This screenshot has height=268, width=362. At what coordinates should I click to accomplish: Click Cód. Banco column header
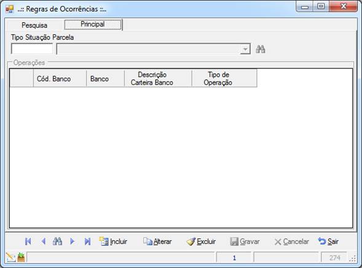pos(60,79)
